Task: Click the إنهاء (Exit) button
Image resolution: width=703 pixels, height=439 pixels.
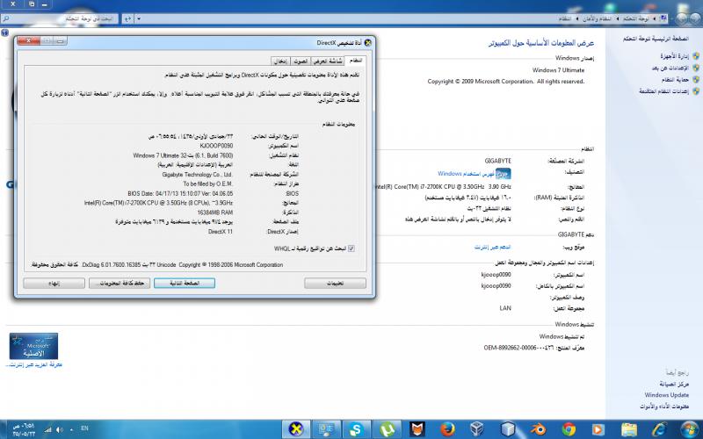Action: tap(54, 283)
